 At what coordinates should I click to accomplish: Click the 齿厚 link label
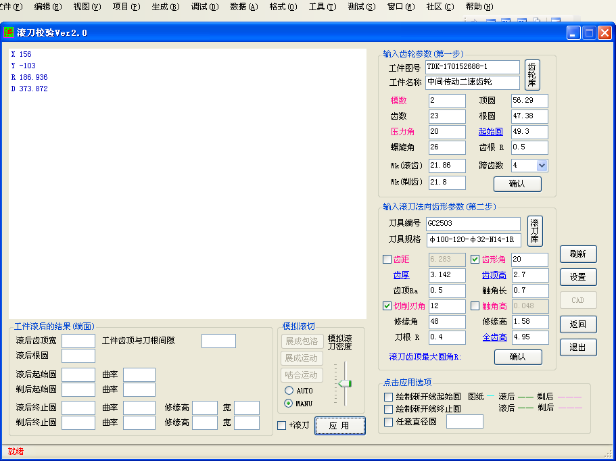pos(402,275)
